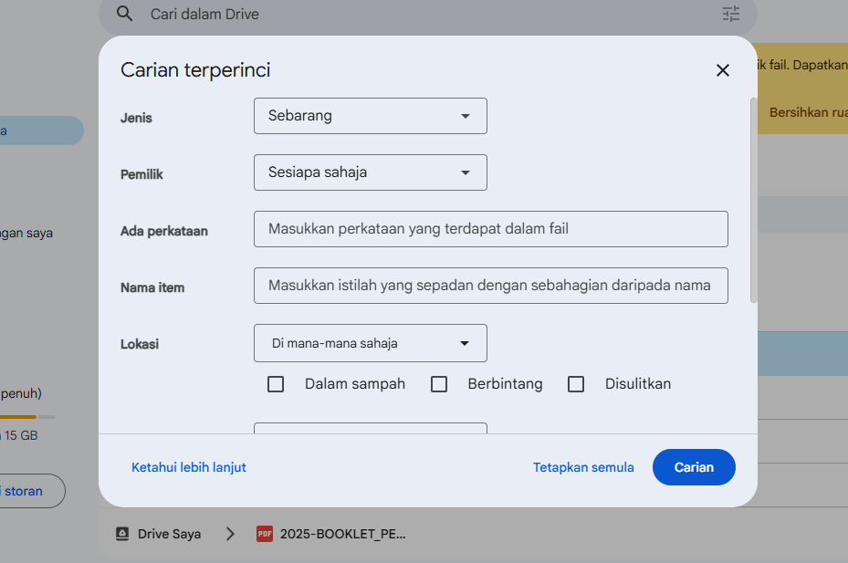This screenshot has height=563, width=848.
Task: Click Tetapkan semula to reset filters
Action: 583,467
